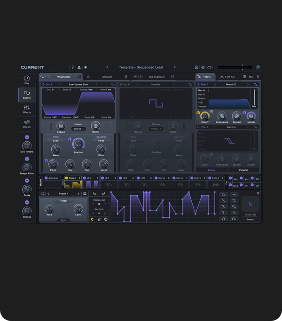The image size is (282, 321).
Task: Click the undo arrow in curve editor
Action: coord(94,193)
